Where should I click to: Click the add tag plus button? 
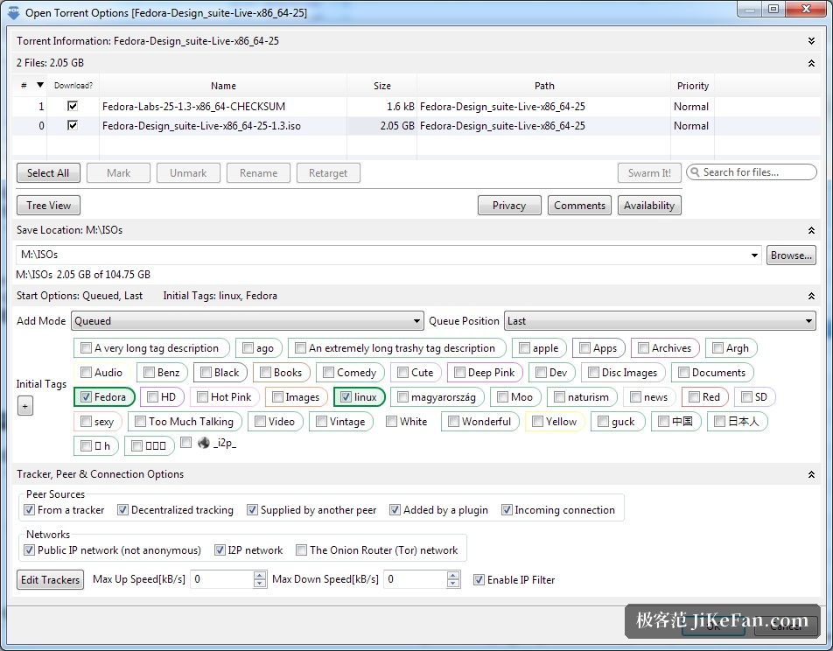click(25, 407)
